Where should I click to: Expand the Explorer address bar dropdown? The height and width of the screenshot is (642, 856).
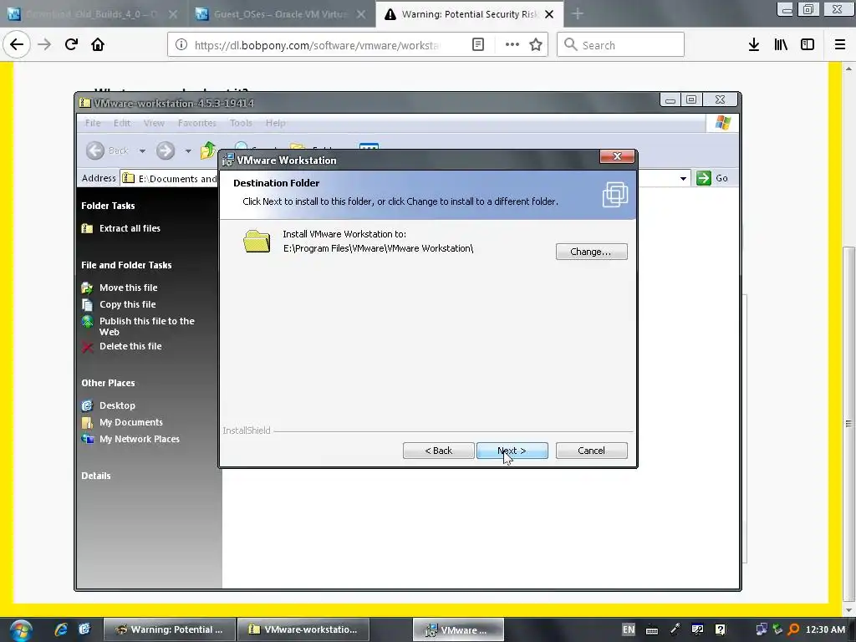(x=683, y=179)
